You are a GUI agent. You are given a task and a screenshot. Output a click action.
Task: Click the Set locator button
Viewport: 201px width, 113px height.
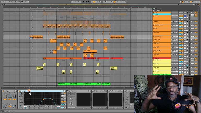click(154, 9)
